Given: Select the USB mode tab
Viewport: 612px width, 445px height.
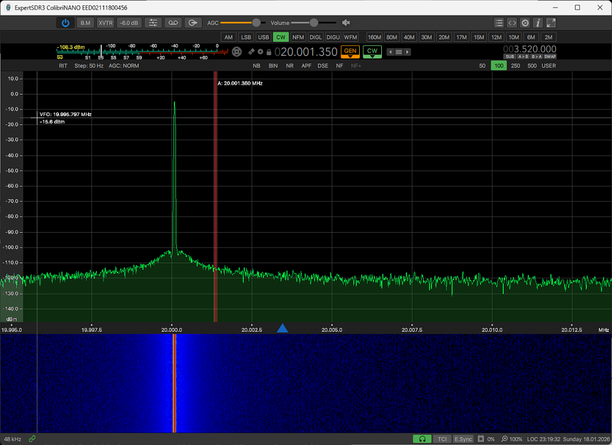Looking at the screenshot, I should [x=263, y=37].
